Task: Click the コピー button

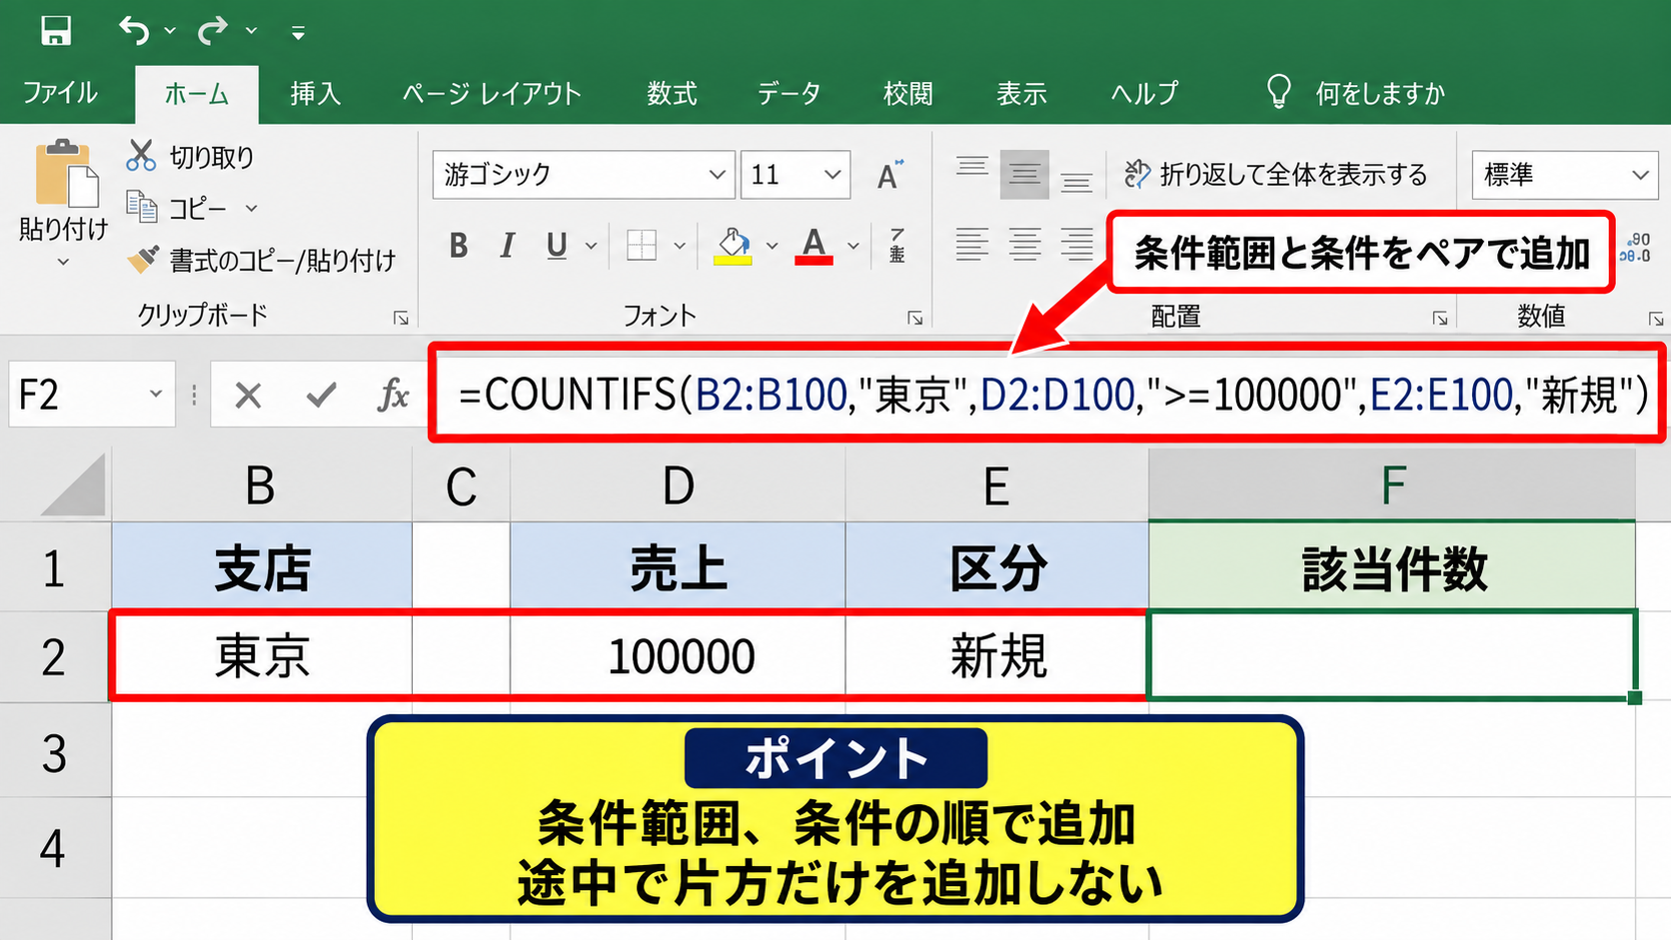Action: [178, 208]
